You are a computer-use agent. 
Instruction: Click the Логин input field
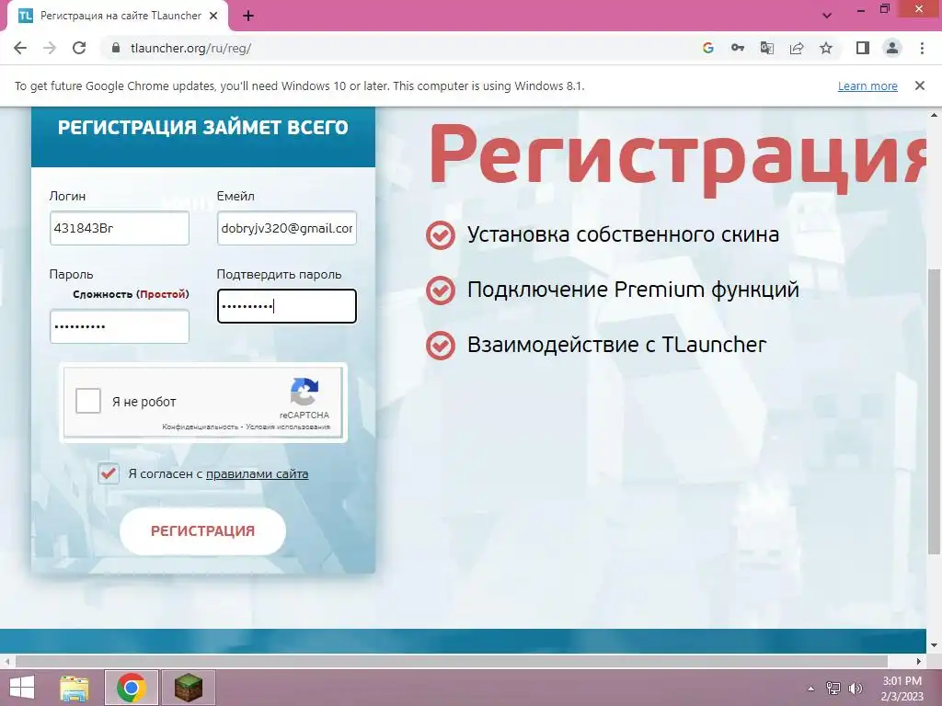pyautogui.click(x=120, y=228)
